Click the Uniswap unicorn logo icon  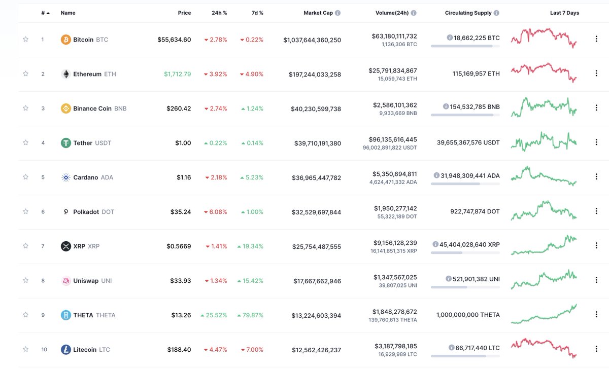[66, 281]
